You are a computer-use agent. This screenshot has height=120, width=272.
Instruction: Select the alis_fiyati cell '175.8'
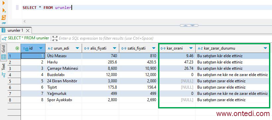point(101,87)
